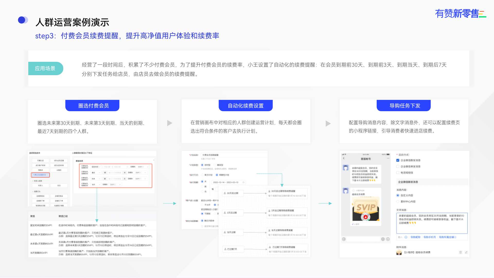The image size is (494, 278).
Task: Open the three-dot menu in the phone chat header
Action: pos(388,158)
